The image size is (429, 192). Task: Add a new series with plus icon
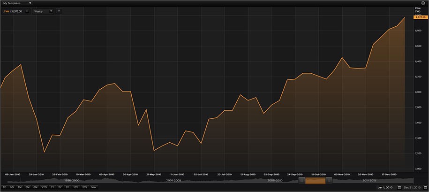click(59, 11)
